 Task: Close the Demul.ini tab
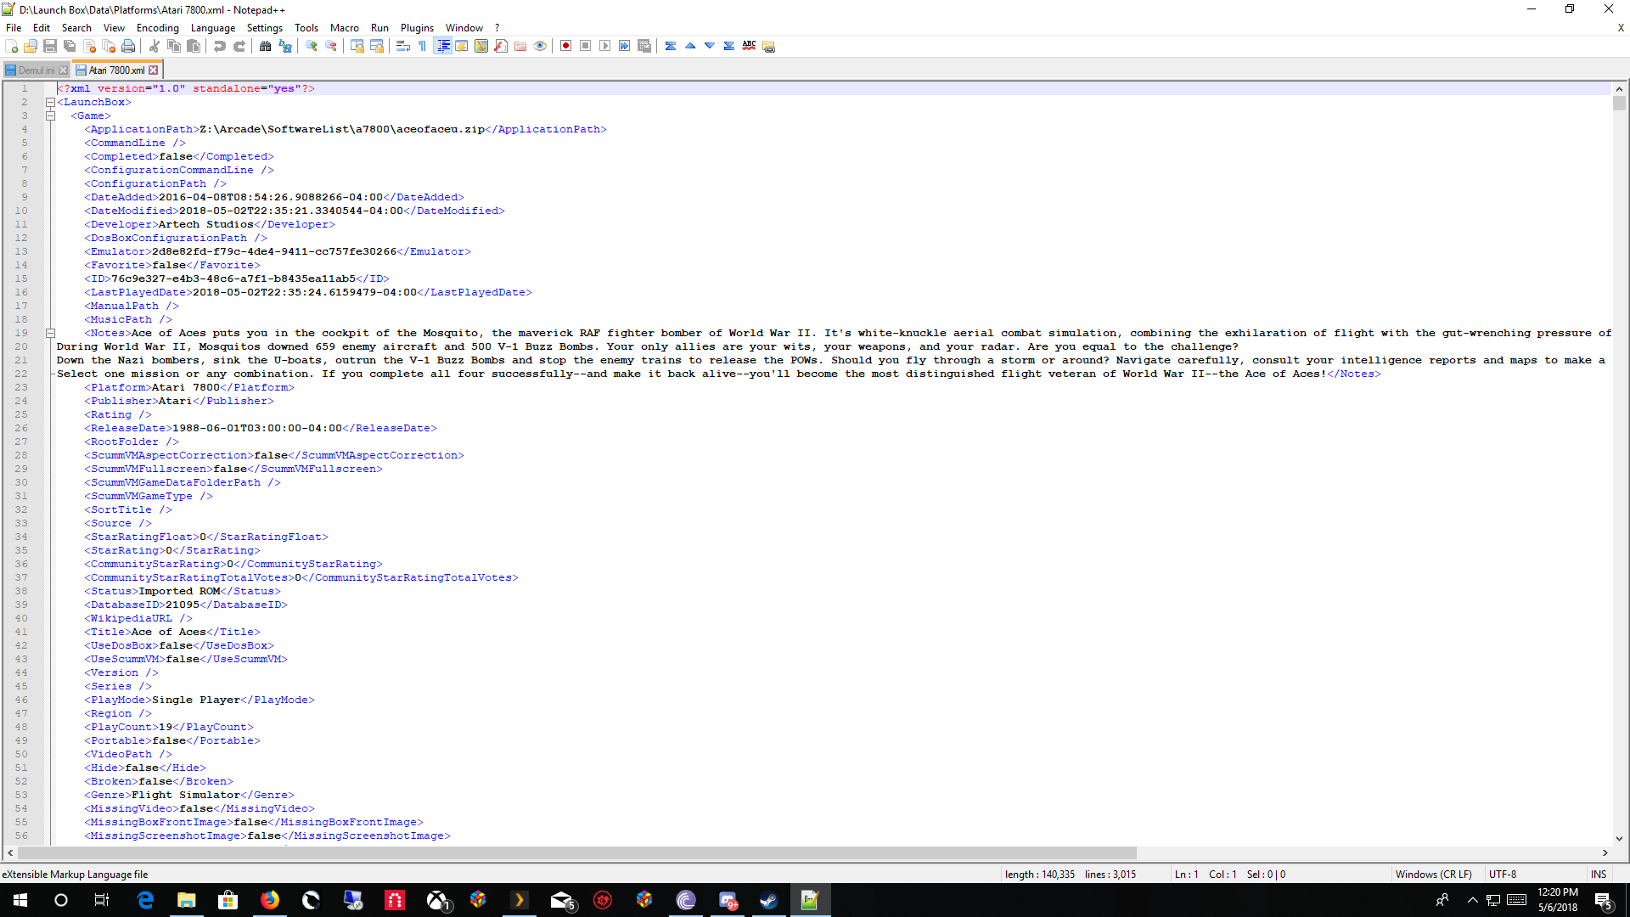pyautogui.click(x=64, y=70)
